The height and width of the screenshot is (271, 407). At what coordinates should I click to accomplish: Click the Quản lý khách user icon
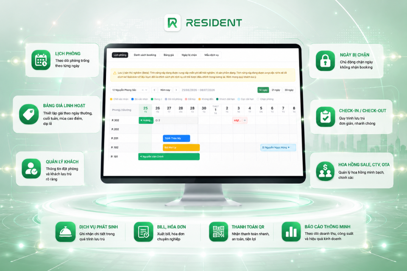(x=31, y=169)
